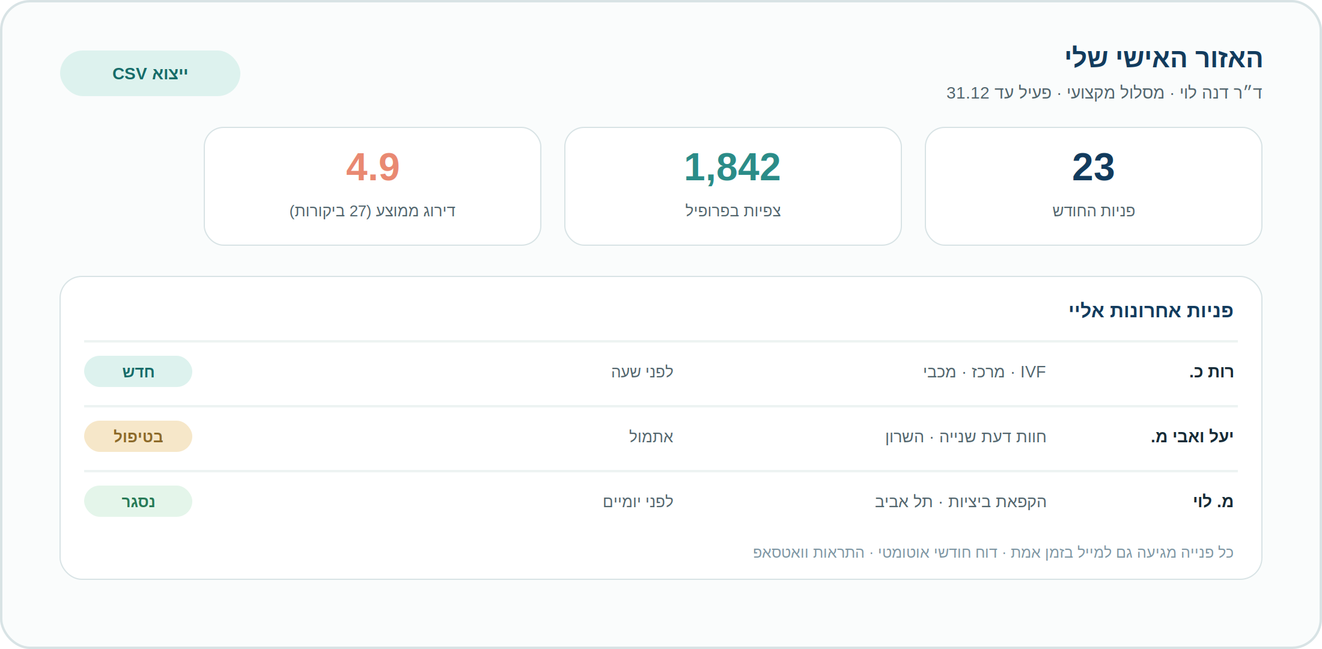This screenshot has width=1322, height=649.
Task: Open the 23 פניות החודש stat card
Action: coord(1094,186)
